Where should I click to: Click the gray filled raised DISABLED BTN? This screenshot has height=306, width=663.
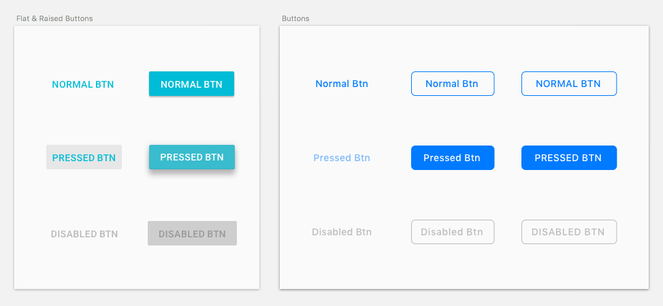coord(192,233)
